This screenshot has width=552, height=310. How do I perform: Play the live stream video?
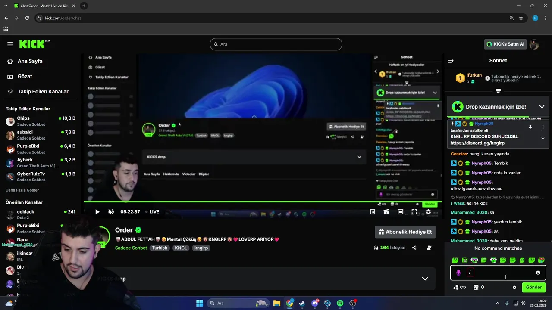pos(97,212)
